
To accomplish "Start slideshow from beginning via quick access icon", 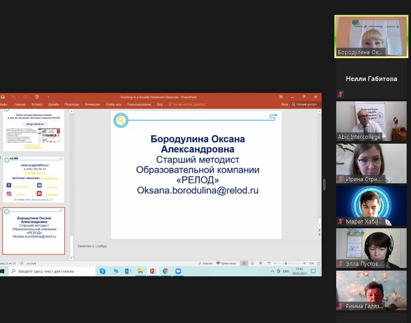I will (x=37, y=97).
